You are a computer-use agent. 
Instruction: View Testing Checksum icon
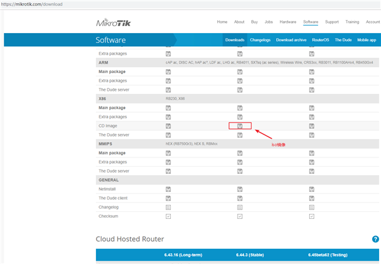312,216
